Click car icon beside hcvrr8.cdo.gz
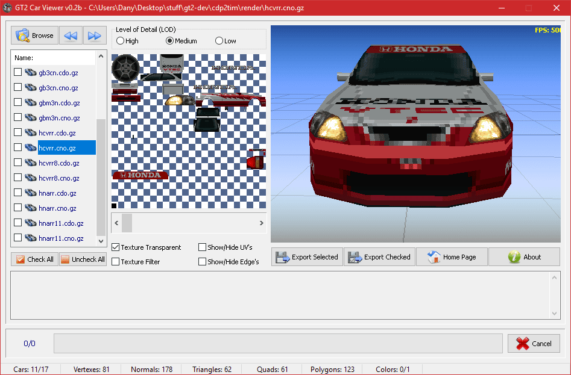 tap(31, 163)
